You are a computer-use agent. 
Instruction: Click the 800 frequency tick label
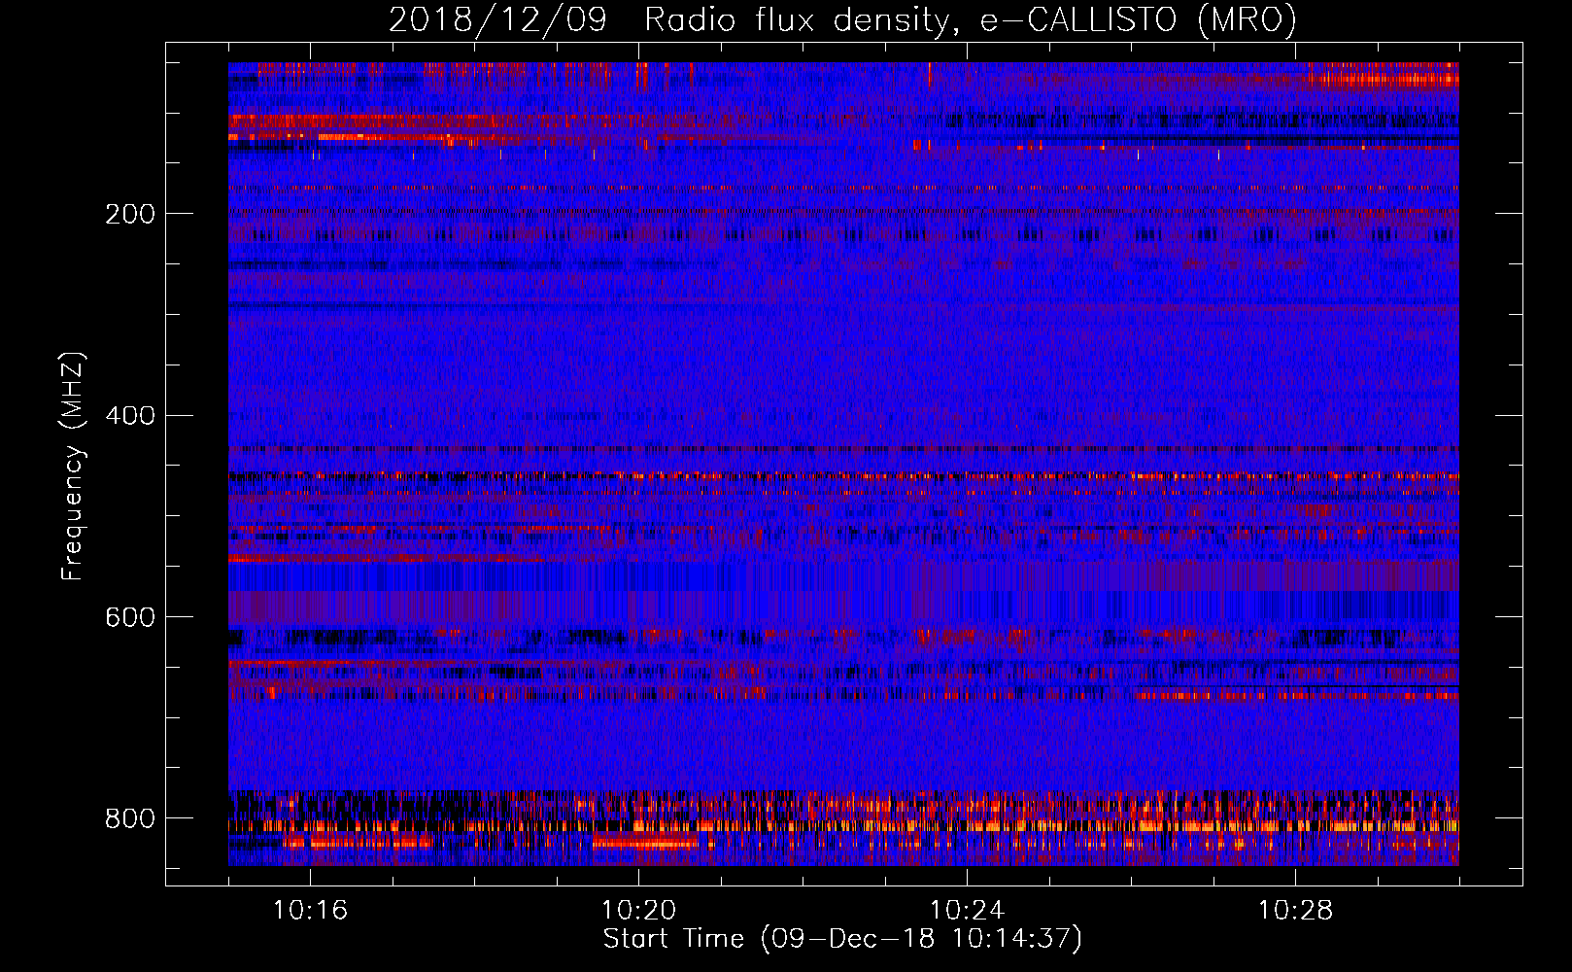pyautogui.click(x=130, y=818)
